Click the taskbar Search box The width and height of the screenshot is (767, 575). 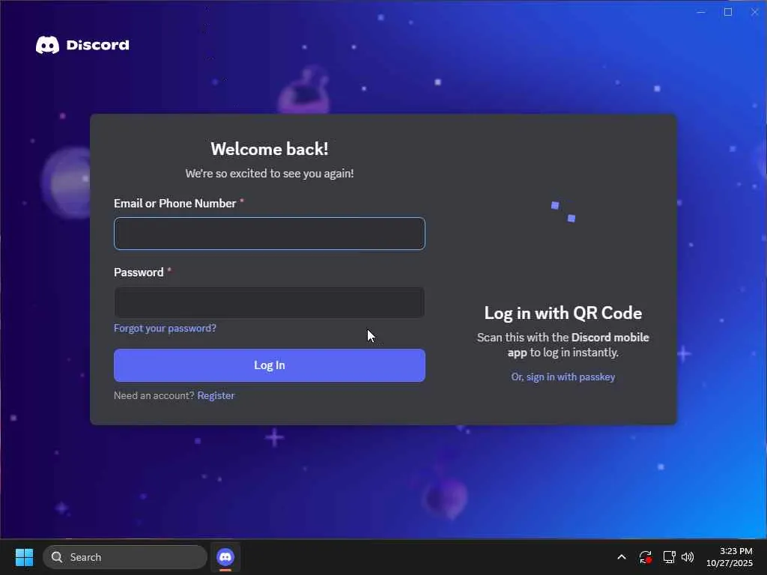[125, 557]
